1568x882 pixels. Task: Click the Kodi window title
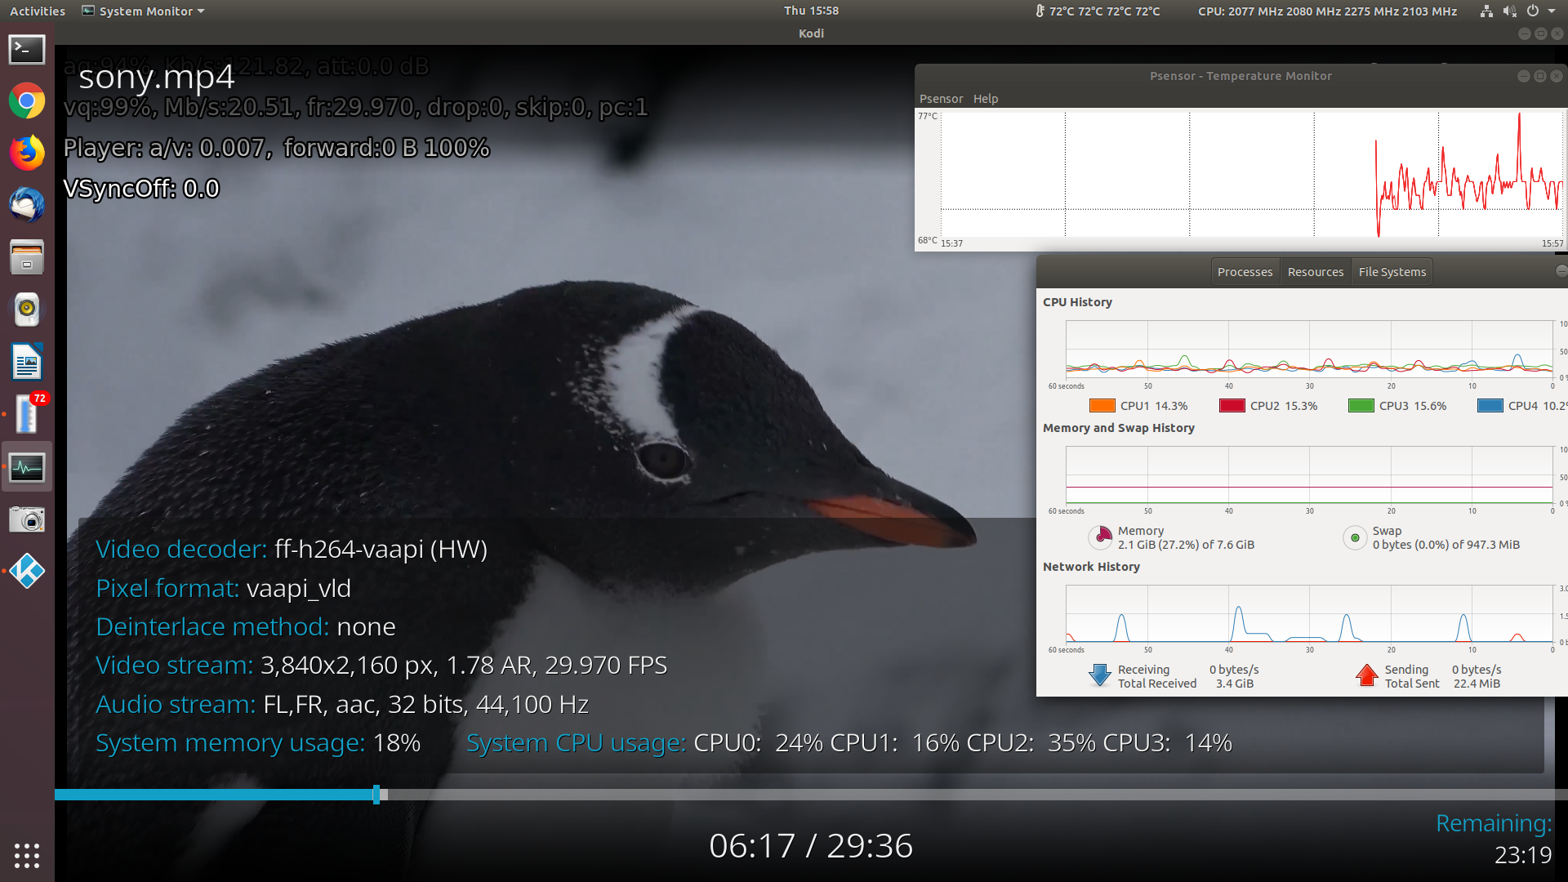[x=811, y=33]
